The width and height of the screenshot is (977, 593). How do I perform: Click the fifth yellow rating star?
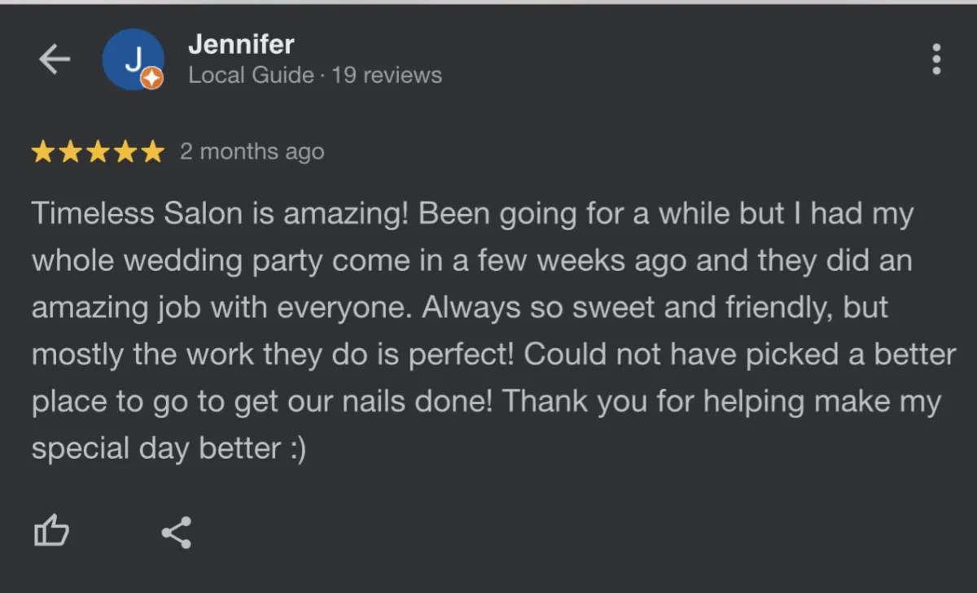click(151, 152)
